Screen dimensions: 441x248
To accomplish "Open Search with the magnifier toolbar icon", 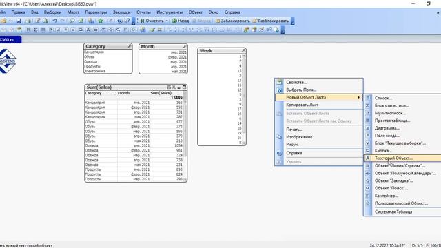I will [x=72, y=21].
